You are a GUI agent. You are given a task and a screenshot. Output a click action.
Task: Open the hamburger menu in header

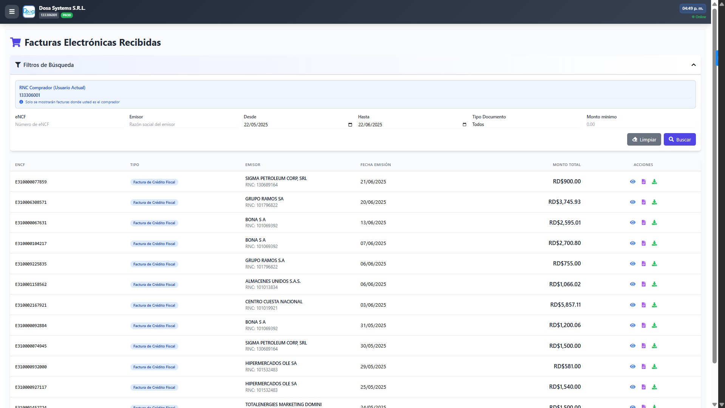pyautogui.click(x=12, y=12)
